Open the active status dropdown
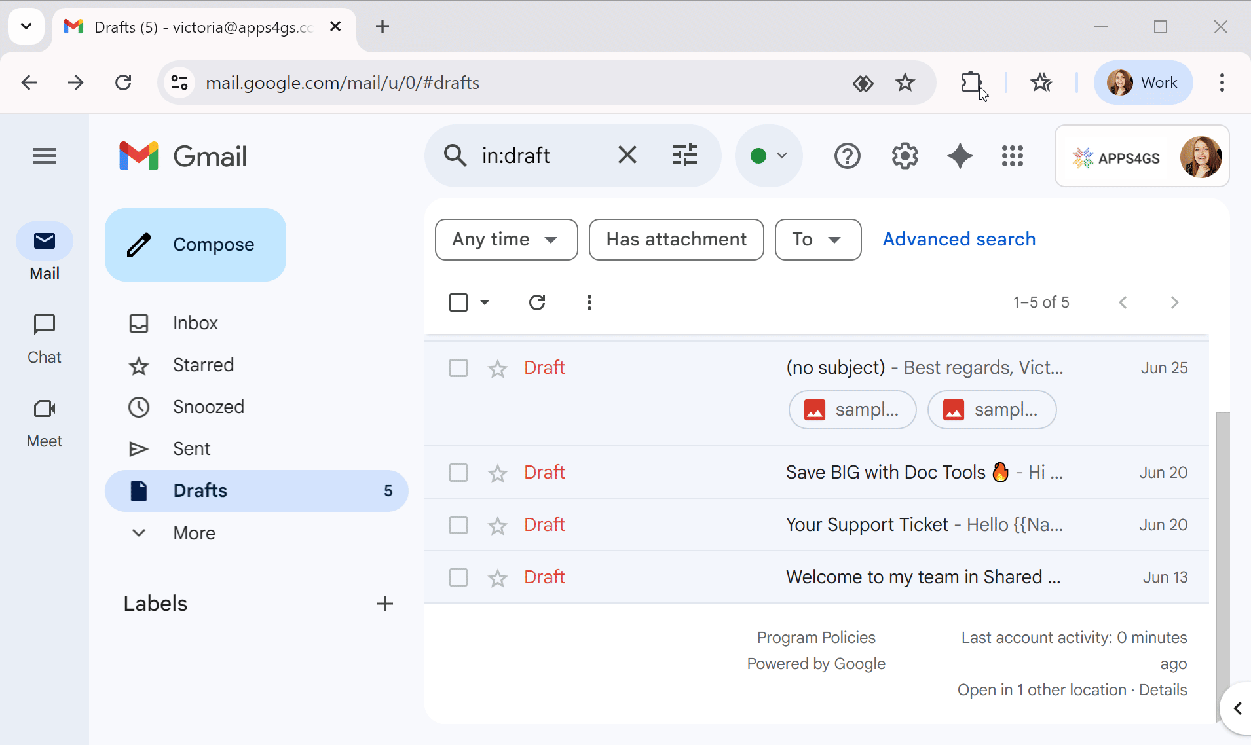 (x=768, y=156)
